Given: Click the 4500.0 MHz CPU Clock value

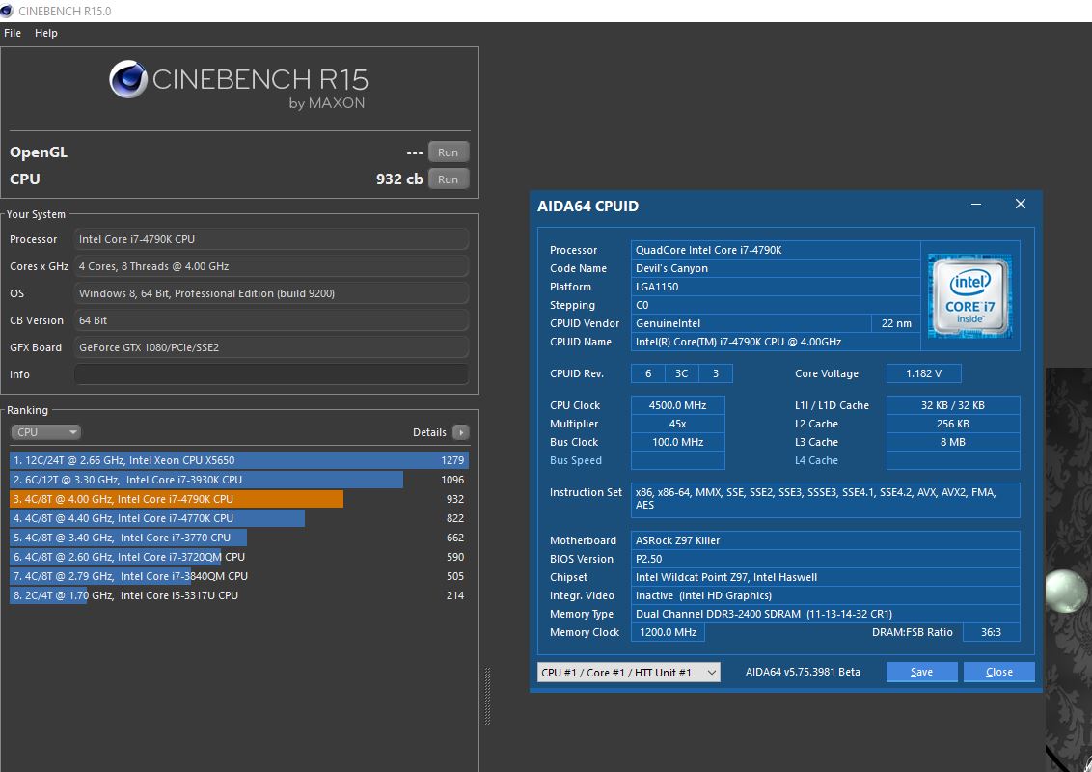Looking at the screenshot, I should 677,405.
